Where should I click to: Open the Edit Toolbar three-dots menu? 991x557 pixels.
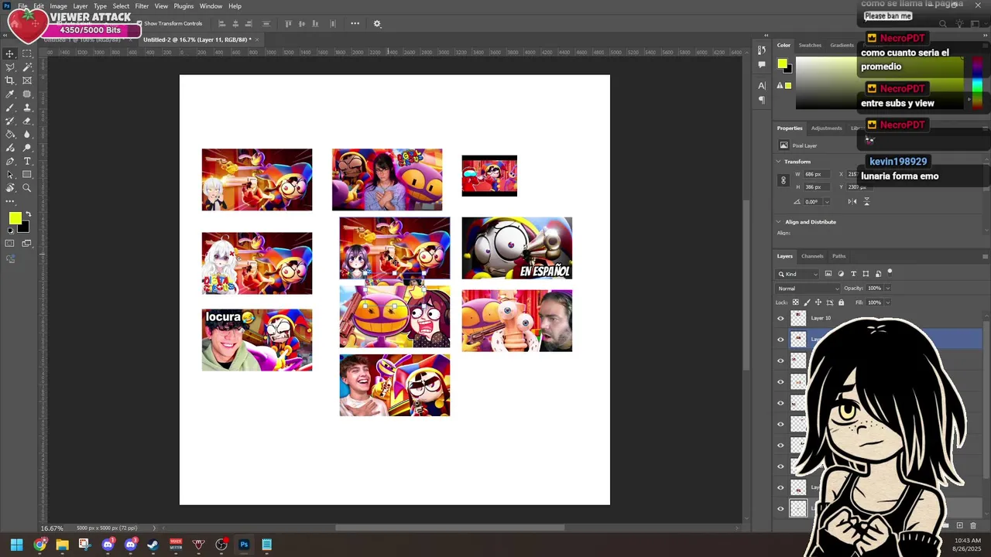(10, 201)
